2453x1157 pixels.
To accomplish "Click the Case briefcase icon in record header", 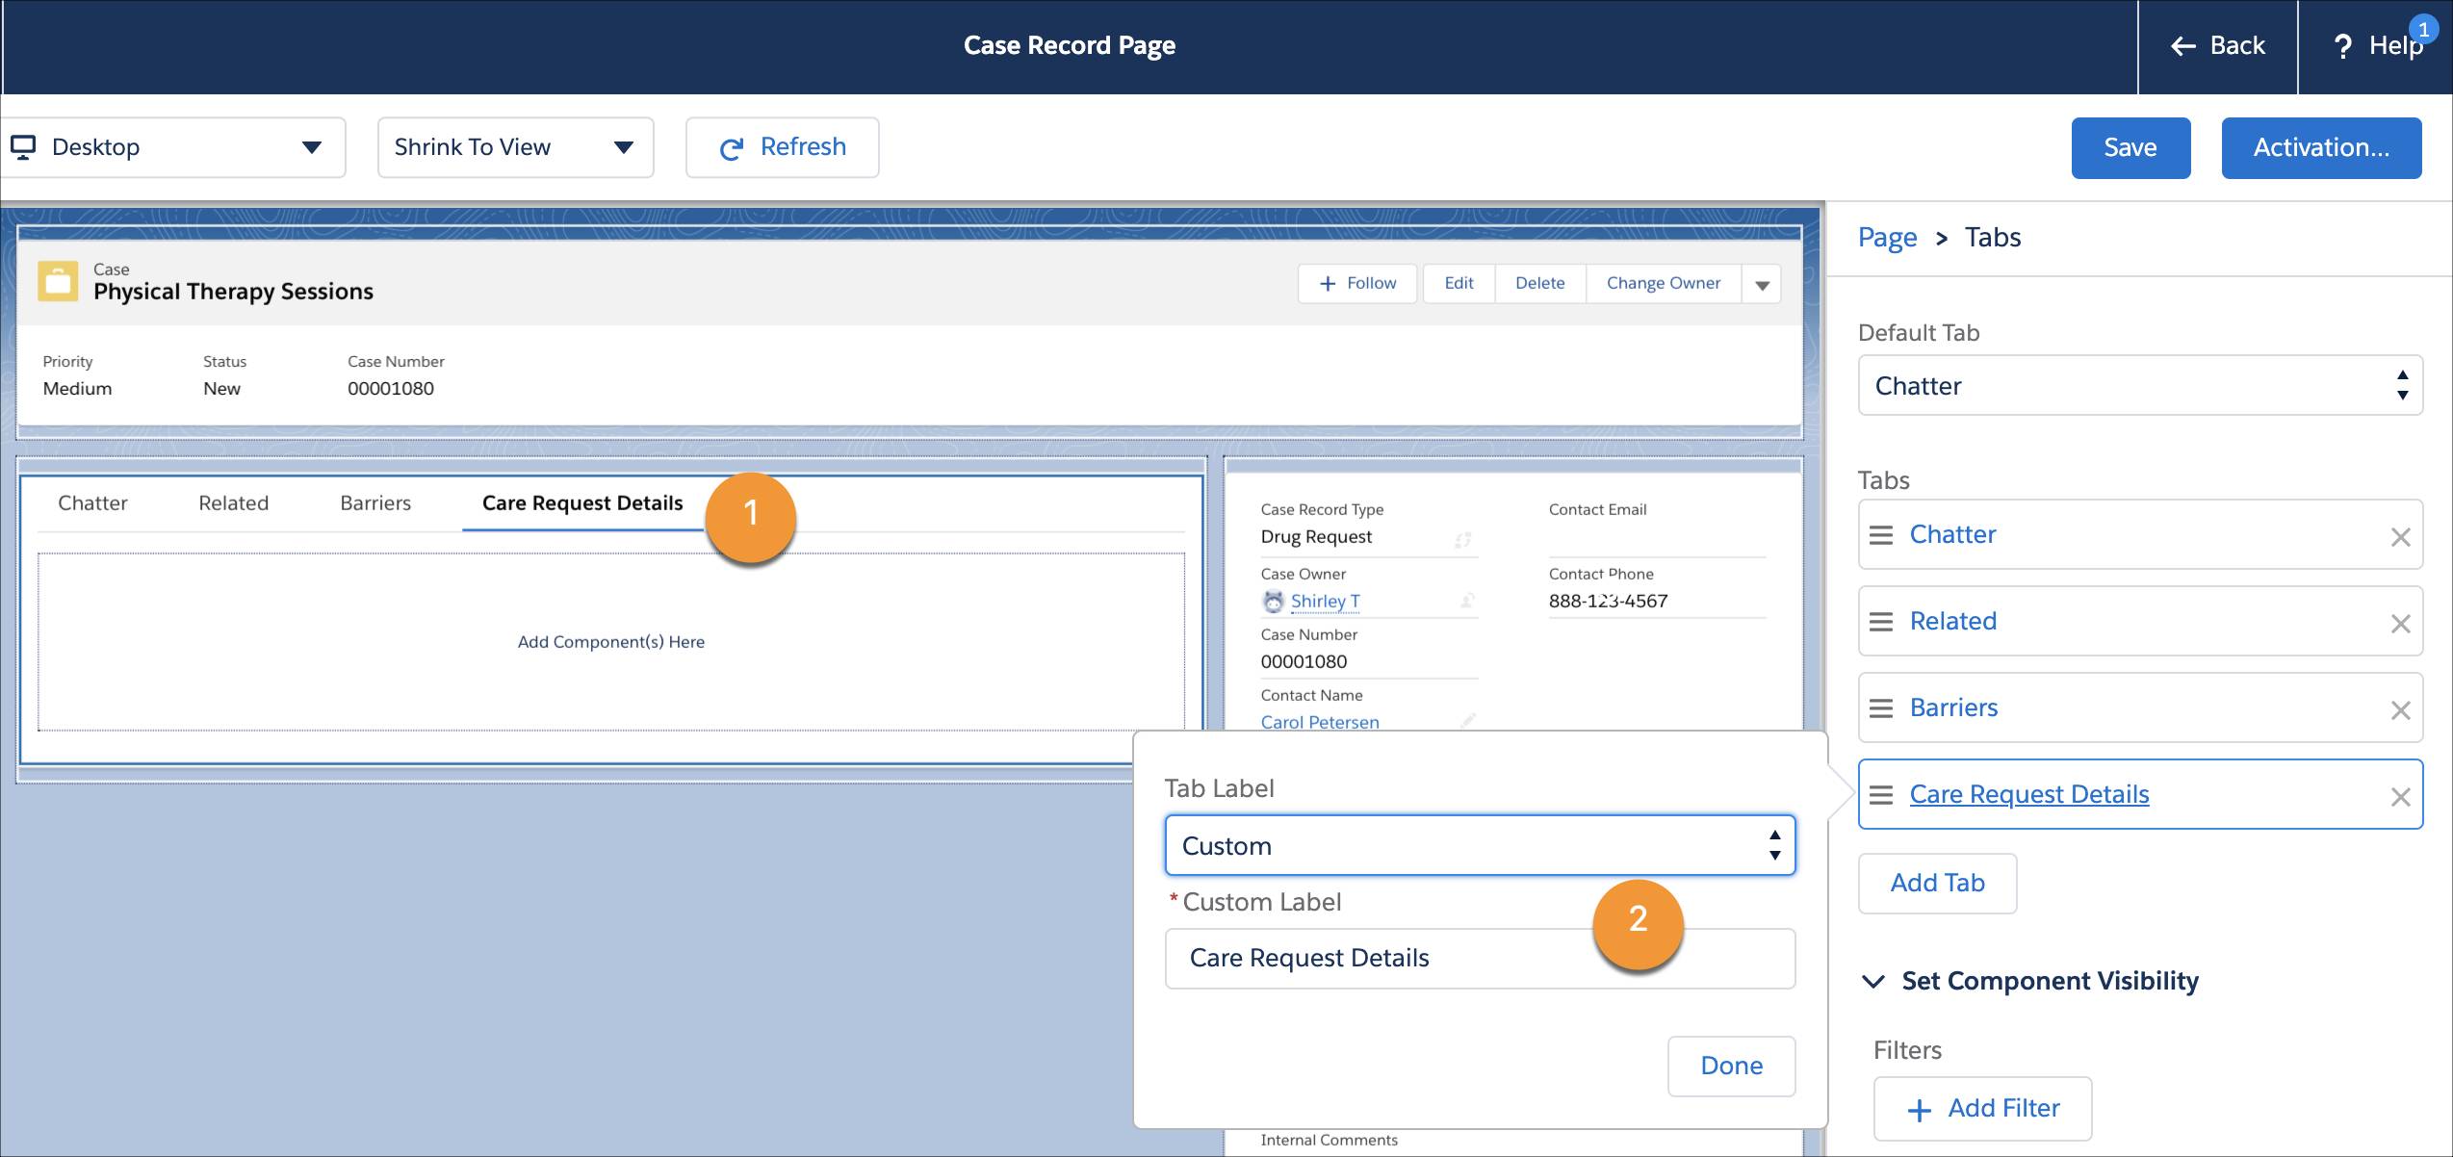I will click(58, 282).
